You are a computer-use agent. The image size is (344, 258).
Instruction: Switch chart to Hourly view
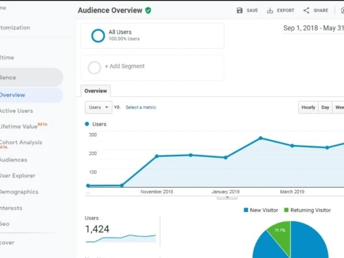308,107
